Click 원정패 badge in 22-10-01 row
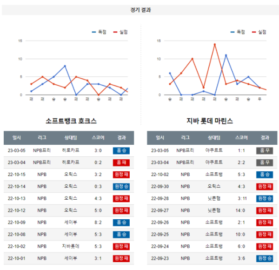The width and height of the screenshot is (279, 270). tap(121, 258)
